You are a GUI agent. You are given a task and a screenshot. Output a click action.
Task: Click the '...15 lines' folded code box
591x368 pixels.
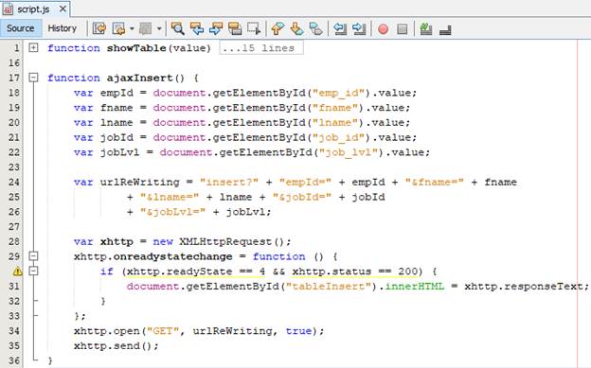(261, 48)
